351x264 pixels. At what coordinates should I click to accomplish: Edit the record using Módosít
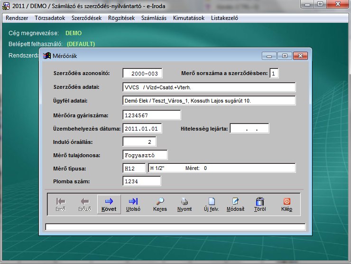click(x=235, y=205)
